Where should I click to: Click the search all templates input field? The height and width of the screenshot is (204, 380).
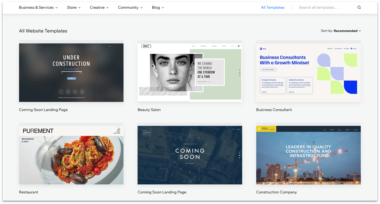tap(318, 7)
